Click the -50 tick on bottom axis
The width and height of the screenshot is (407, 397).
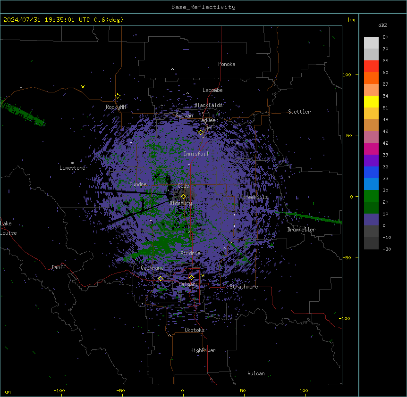click(120, 390)
